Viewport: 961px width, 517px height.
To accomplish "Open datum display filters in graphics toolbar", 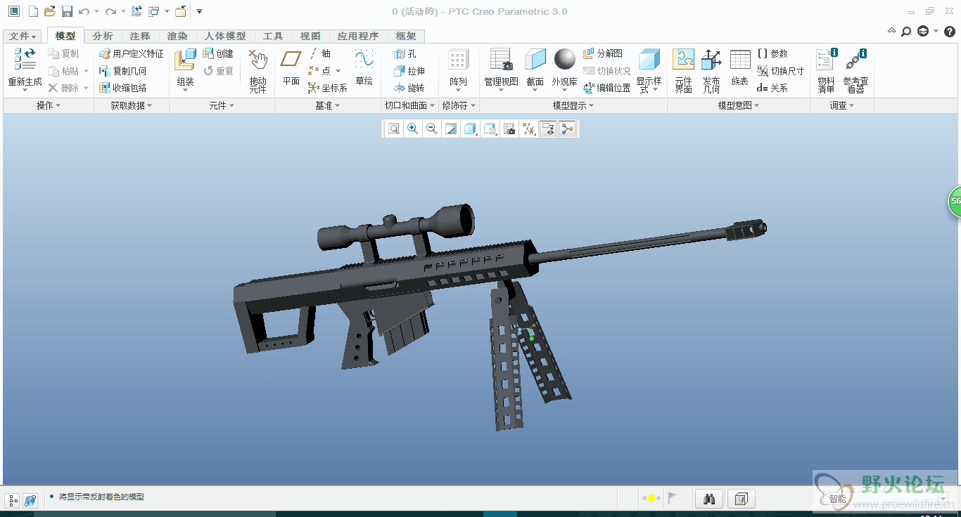I will coord(528,129).
